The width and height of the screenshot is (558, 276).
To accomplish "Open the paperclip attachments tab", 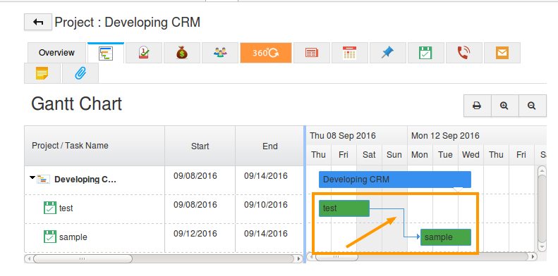I will point(80,73).
